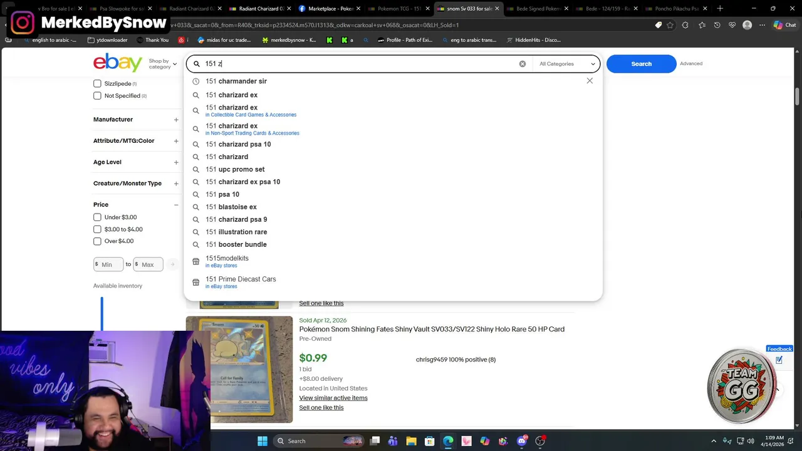The image size is (802, 451).
Task: Switch to the Poncho Pikachu Psa tab
Action: [x=677, y=9]
